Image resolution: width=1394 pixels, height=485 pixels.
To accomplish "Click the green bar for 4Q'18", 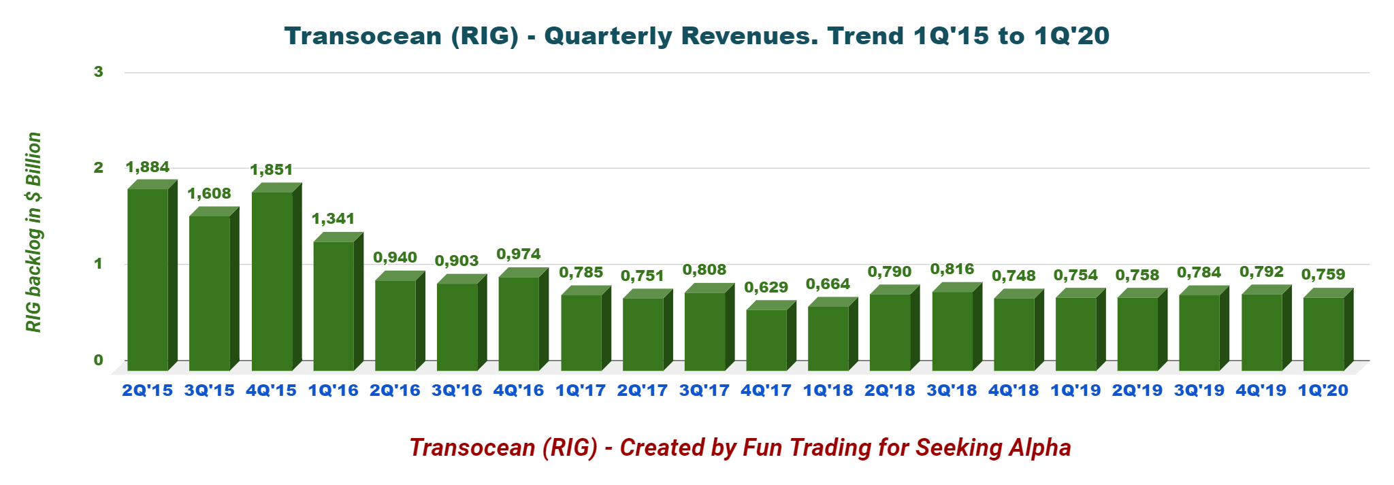I will coord(1019,330).
